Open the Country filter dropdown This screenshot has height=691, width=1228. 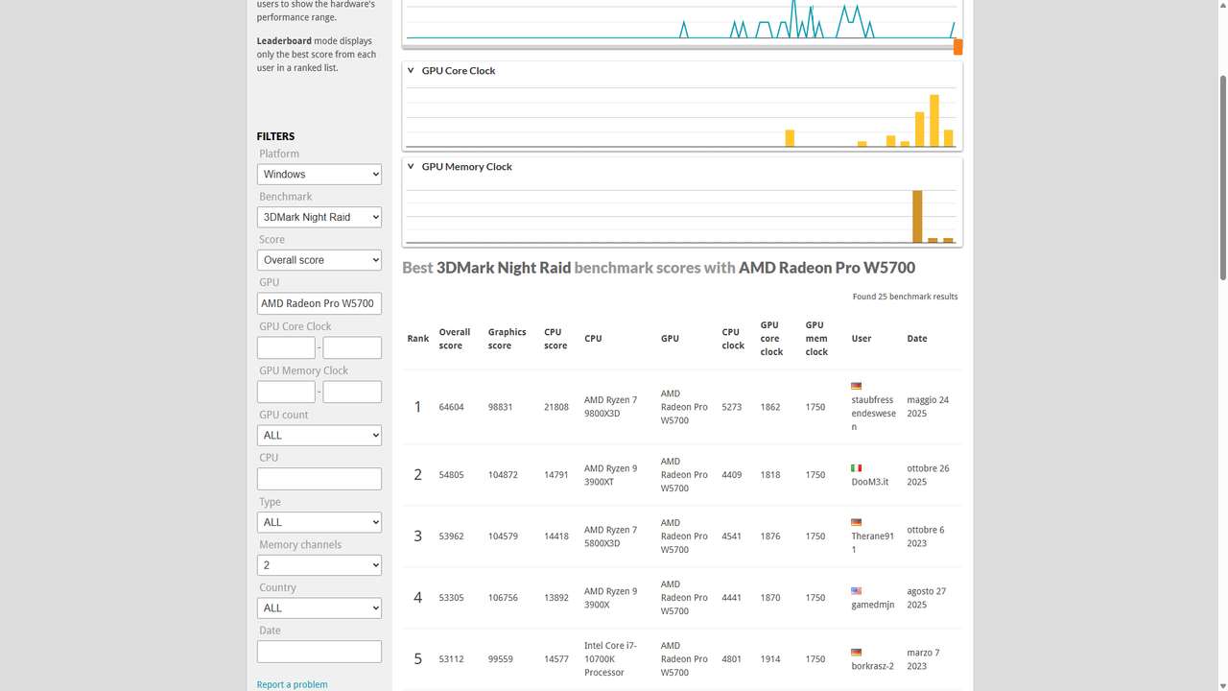click(319, 608)
